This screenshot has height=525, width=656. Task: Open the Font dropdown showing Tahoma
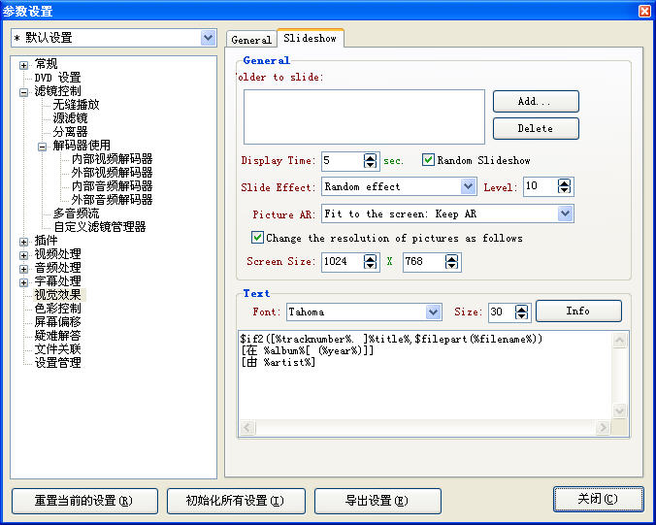pos(433,312)
